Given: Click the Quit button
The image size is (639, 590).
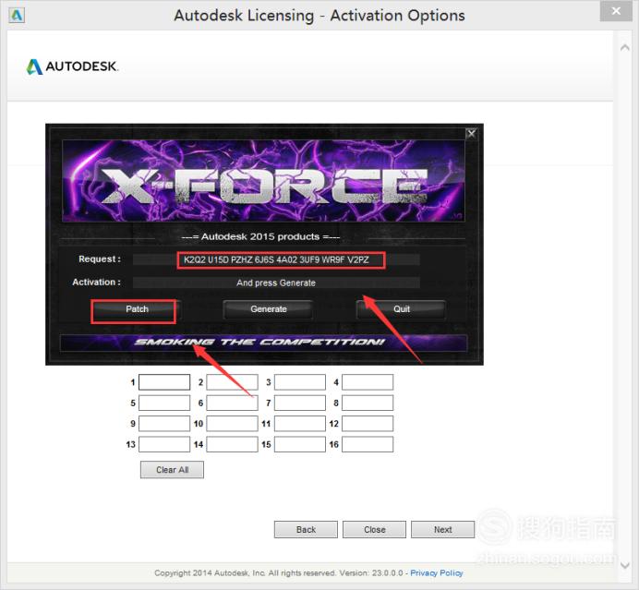Looking at the screenshot, I should 402,309.
